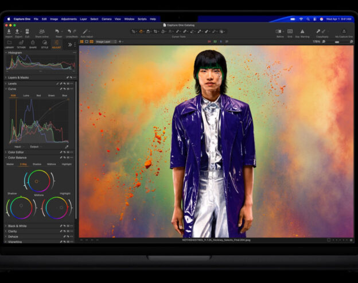The width and height of the screenshot is (358, 283).
Task: Open the Curve panel three-dot menu
Action: [72, 89]
